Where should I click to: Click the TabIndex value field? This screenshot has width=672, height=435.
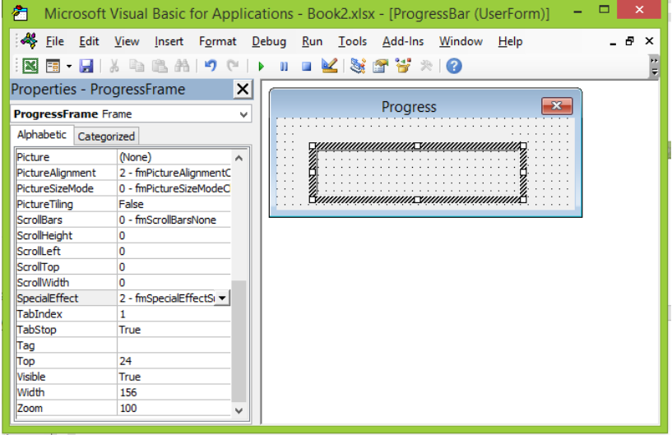click(x=174, y=314)
